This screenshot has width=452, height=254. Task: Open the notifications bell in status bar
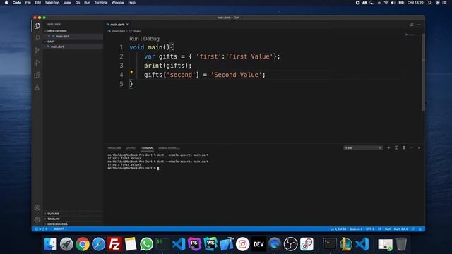point(420,229)
